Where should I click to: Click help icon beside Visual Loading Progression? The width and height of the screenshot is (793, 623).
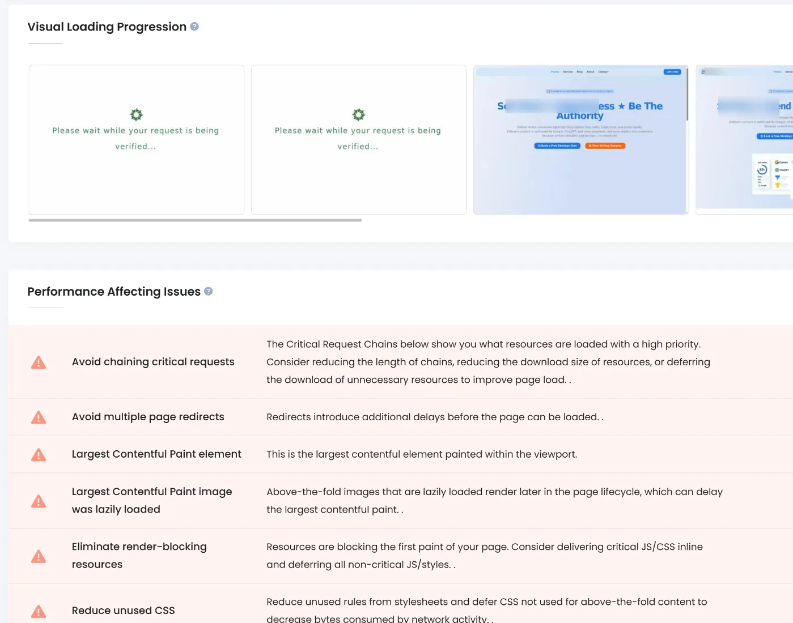coord(194,27)
